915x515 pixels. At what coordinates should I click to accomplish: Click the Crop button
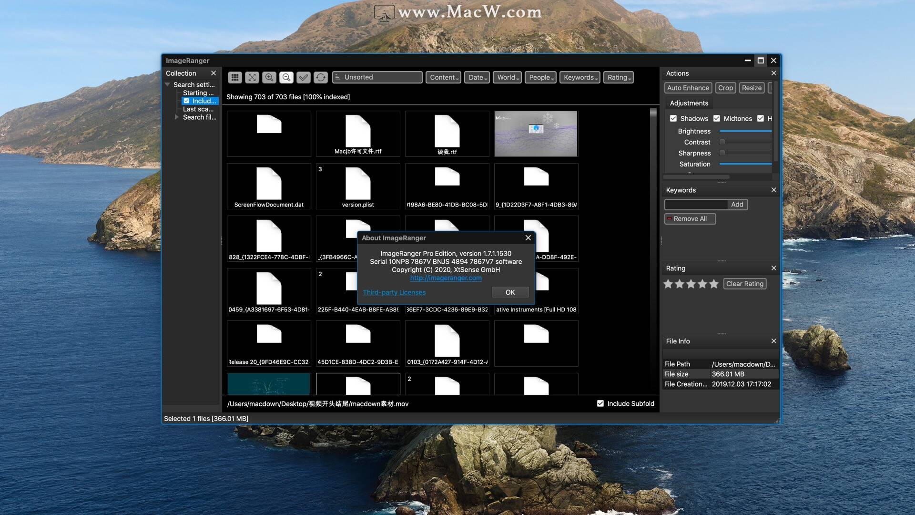coord(725,88)
